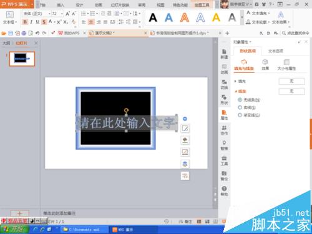This screenshot has height=234, width=312.
Task: Open the 切换 sidebar panel
Action: coord(224,84)
